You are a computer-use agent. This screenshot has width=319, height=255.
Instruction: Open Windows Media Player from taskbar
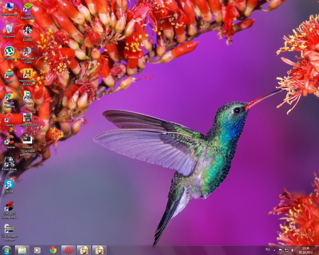pos(37,250)
